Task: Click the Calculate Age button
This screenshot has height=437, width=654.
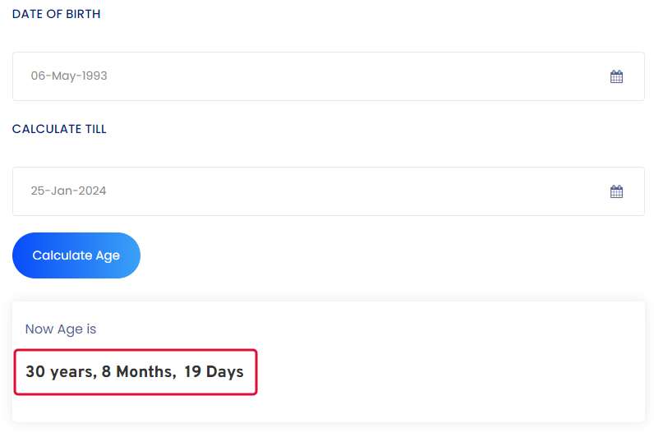Action: click(x=76, y=255)
